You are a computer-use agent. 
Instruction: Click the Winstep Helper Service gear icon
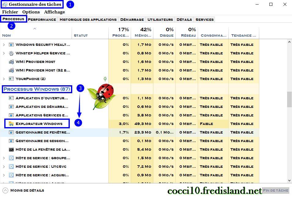(x=11, y=53)
